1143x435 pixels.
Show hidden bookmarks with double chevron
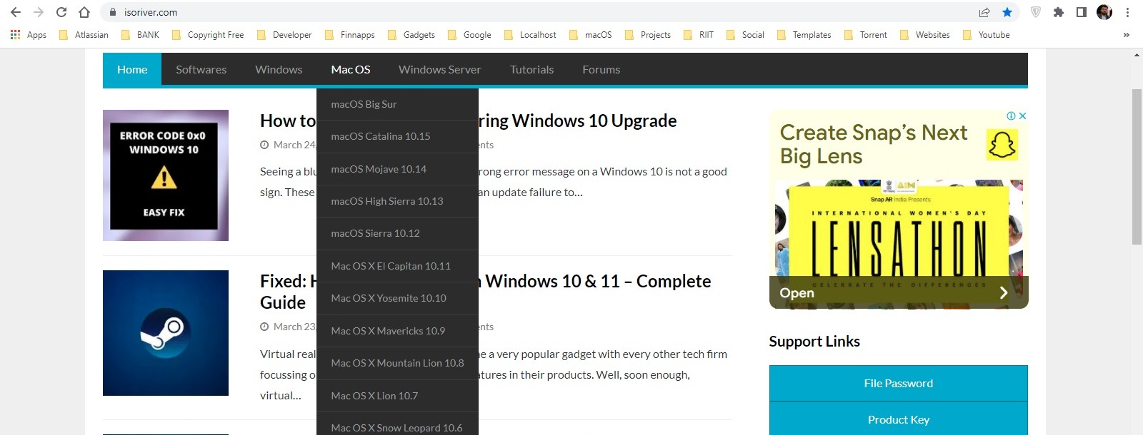[x=1127, y=34]
